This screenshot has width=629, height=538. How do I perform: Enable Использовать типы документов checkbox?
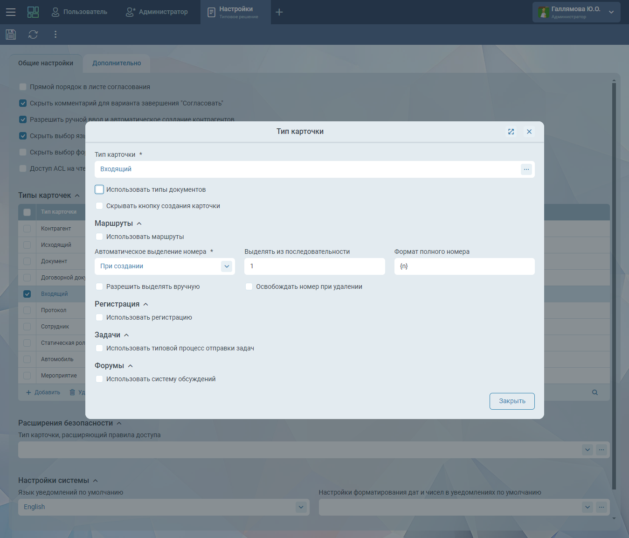pyautogui.click(x=99, y=189)
